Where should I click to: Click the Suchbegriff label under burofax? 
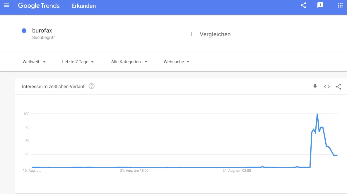pyautogui.click(x=43, y=37)
